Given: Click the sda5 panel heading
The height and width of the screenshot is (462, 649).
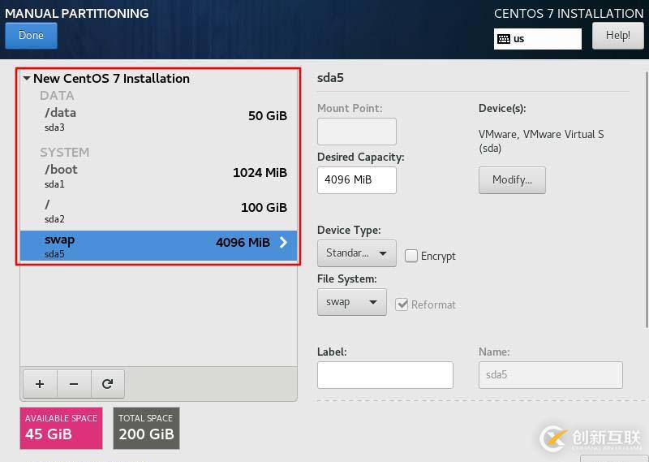Looking at the screenshot, I should pyautogui.click(x=330, y=78).
